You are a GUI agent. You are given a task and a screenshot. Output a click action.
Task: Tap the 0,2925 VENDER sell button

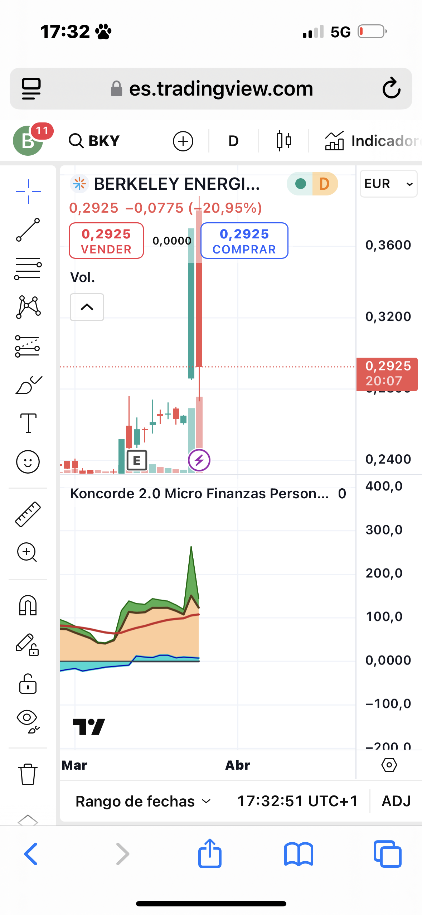coord(106,241)
